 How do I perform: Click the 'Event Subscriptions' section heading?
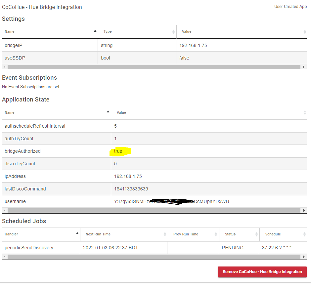tap(29, 78)
